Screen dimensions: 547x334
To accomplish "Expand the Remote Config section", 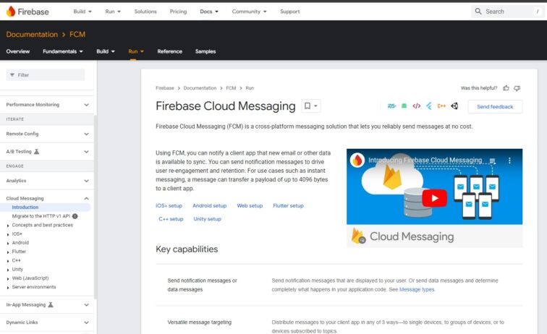I will tap(86, 134).
